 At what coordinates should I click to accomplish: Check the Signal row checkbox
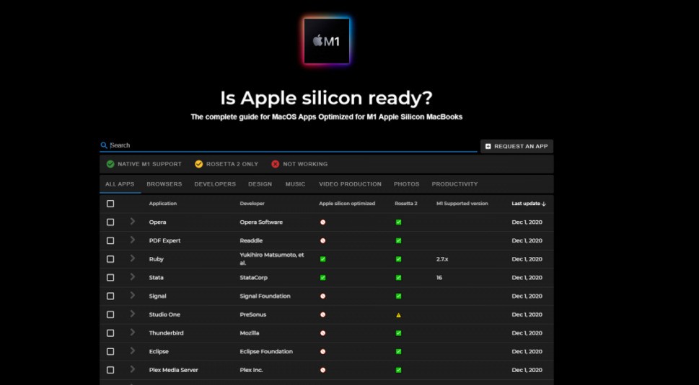point(110,296)
